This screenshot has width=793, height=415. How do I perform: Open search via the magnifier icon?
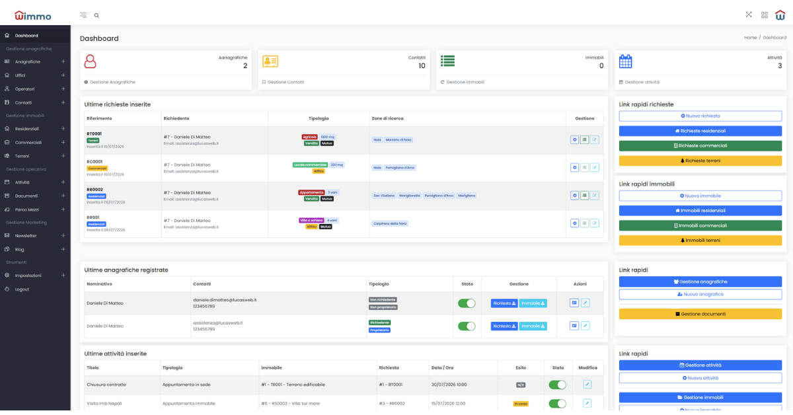point(97,15)
